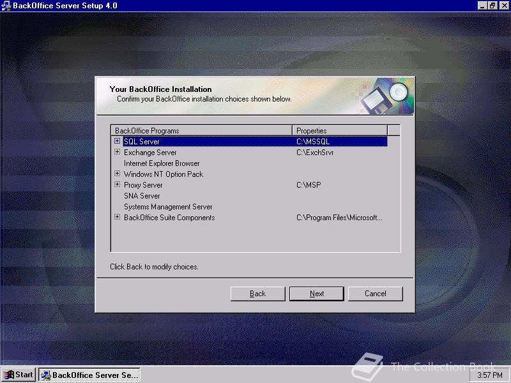
Task: Select BackOffice Suite Components entry
Action: pyautogui.click(x=169, y=218)
